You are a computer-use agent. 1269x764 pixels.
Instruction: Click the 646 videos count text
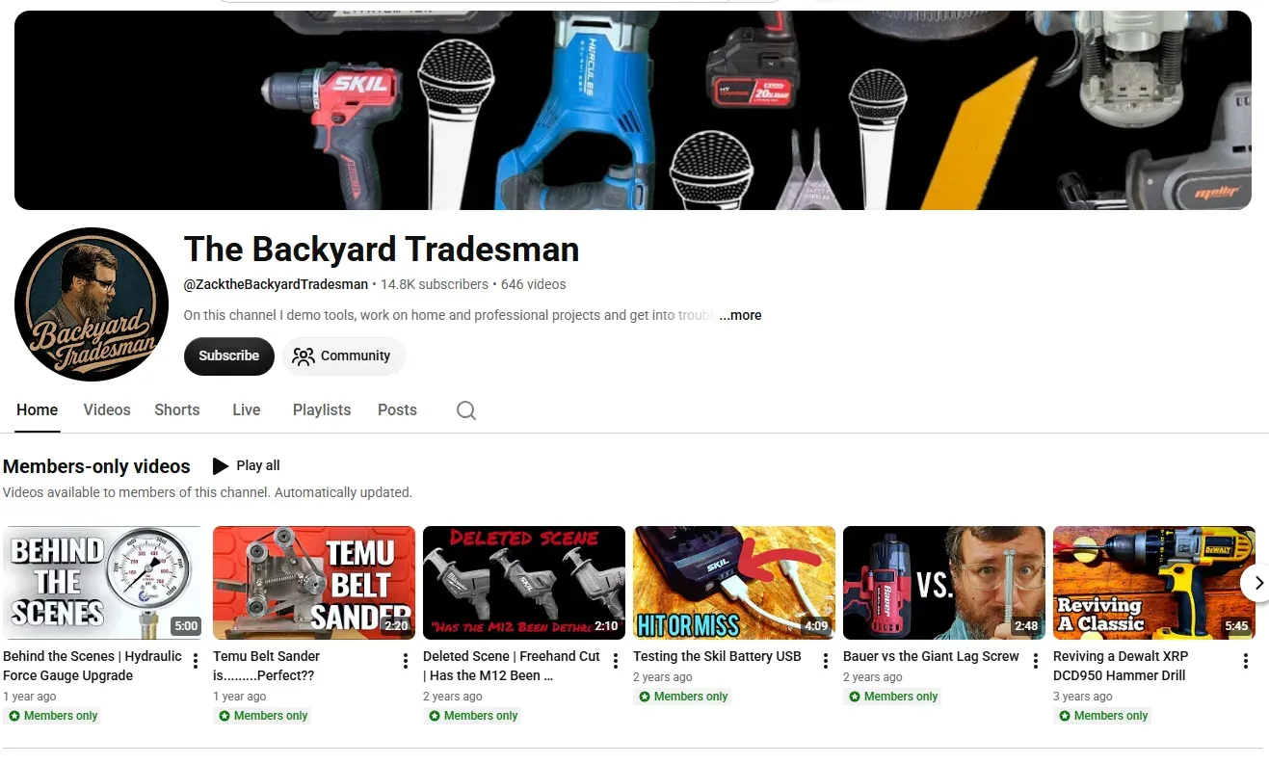point(534,284)
